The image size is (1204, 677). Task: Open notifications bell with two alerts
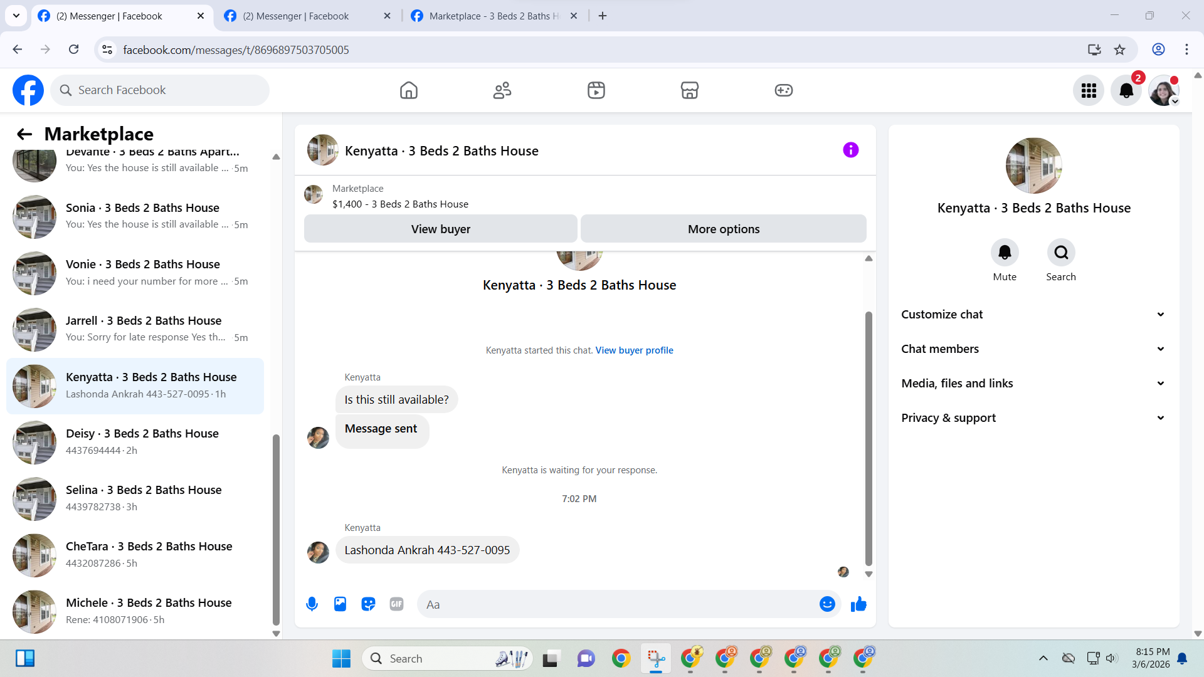[1126, 90]
